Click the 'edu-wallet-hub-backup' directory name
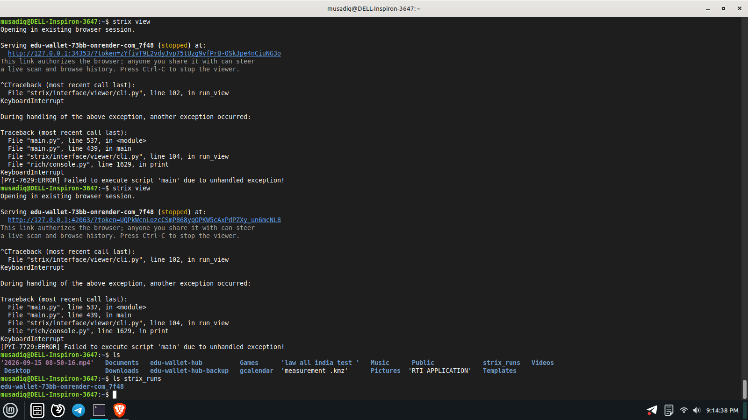 pos(189,371)
